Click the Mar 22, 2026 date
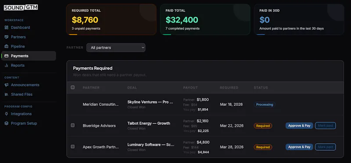The image size is (351, 163). point(232,126)
